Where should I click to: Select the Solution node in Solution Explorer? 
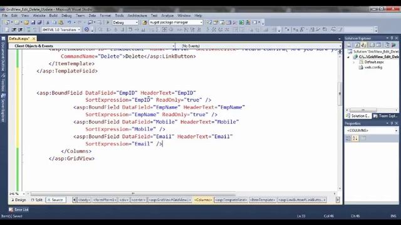point(374,51)
